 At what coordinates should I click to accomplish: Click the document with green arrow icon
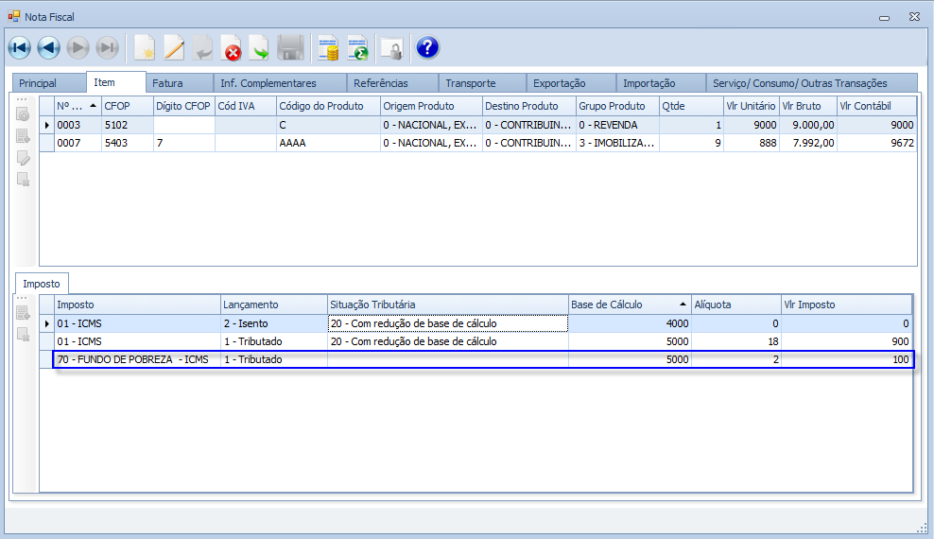[259, 48]
